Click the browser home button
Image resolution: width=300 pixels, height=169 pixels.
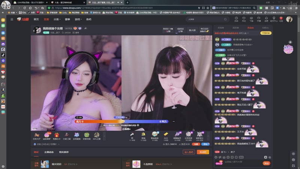click(x=30, y=8)
